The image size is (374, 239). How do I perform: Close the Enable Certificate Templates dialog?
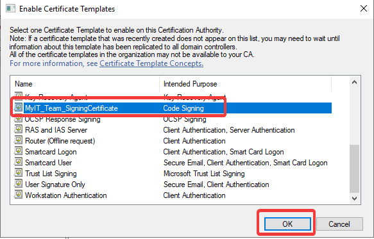(x=364, y=8)
